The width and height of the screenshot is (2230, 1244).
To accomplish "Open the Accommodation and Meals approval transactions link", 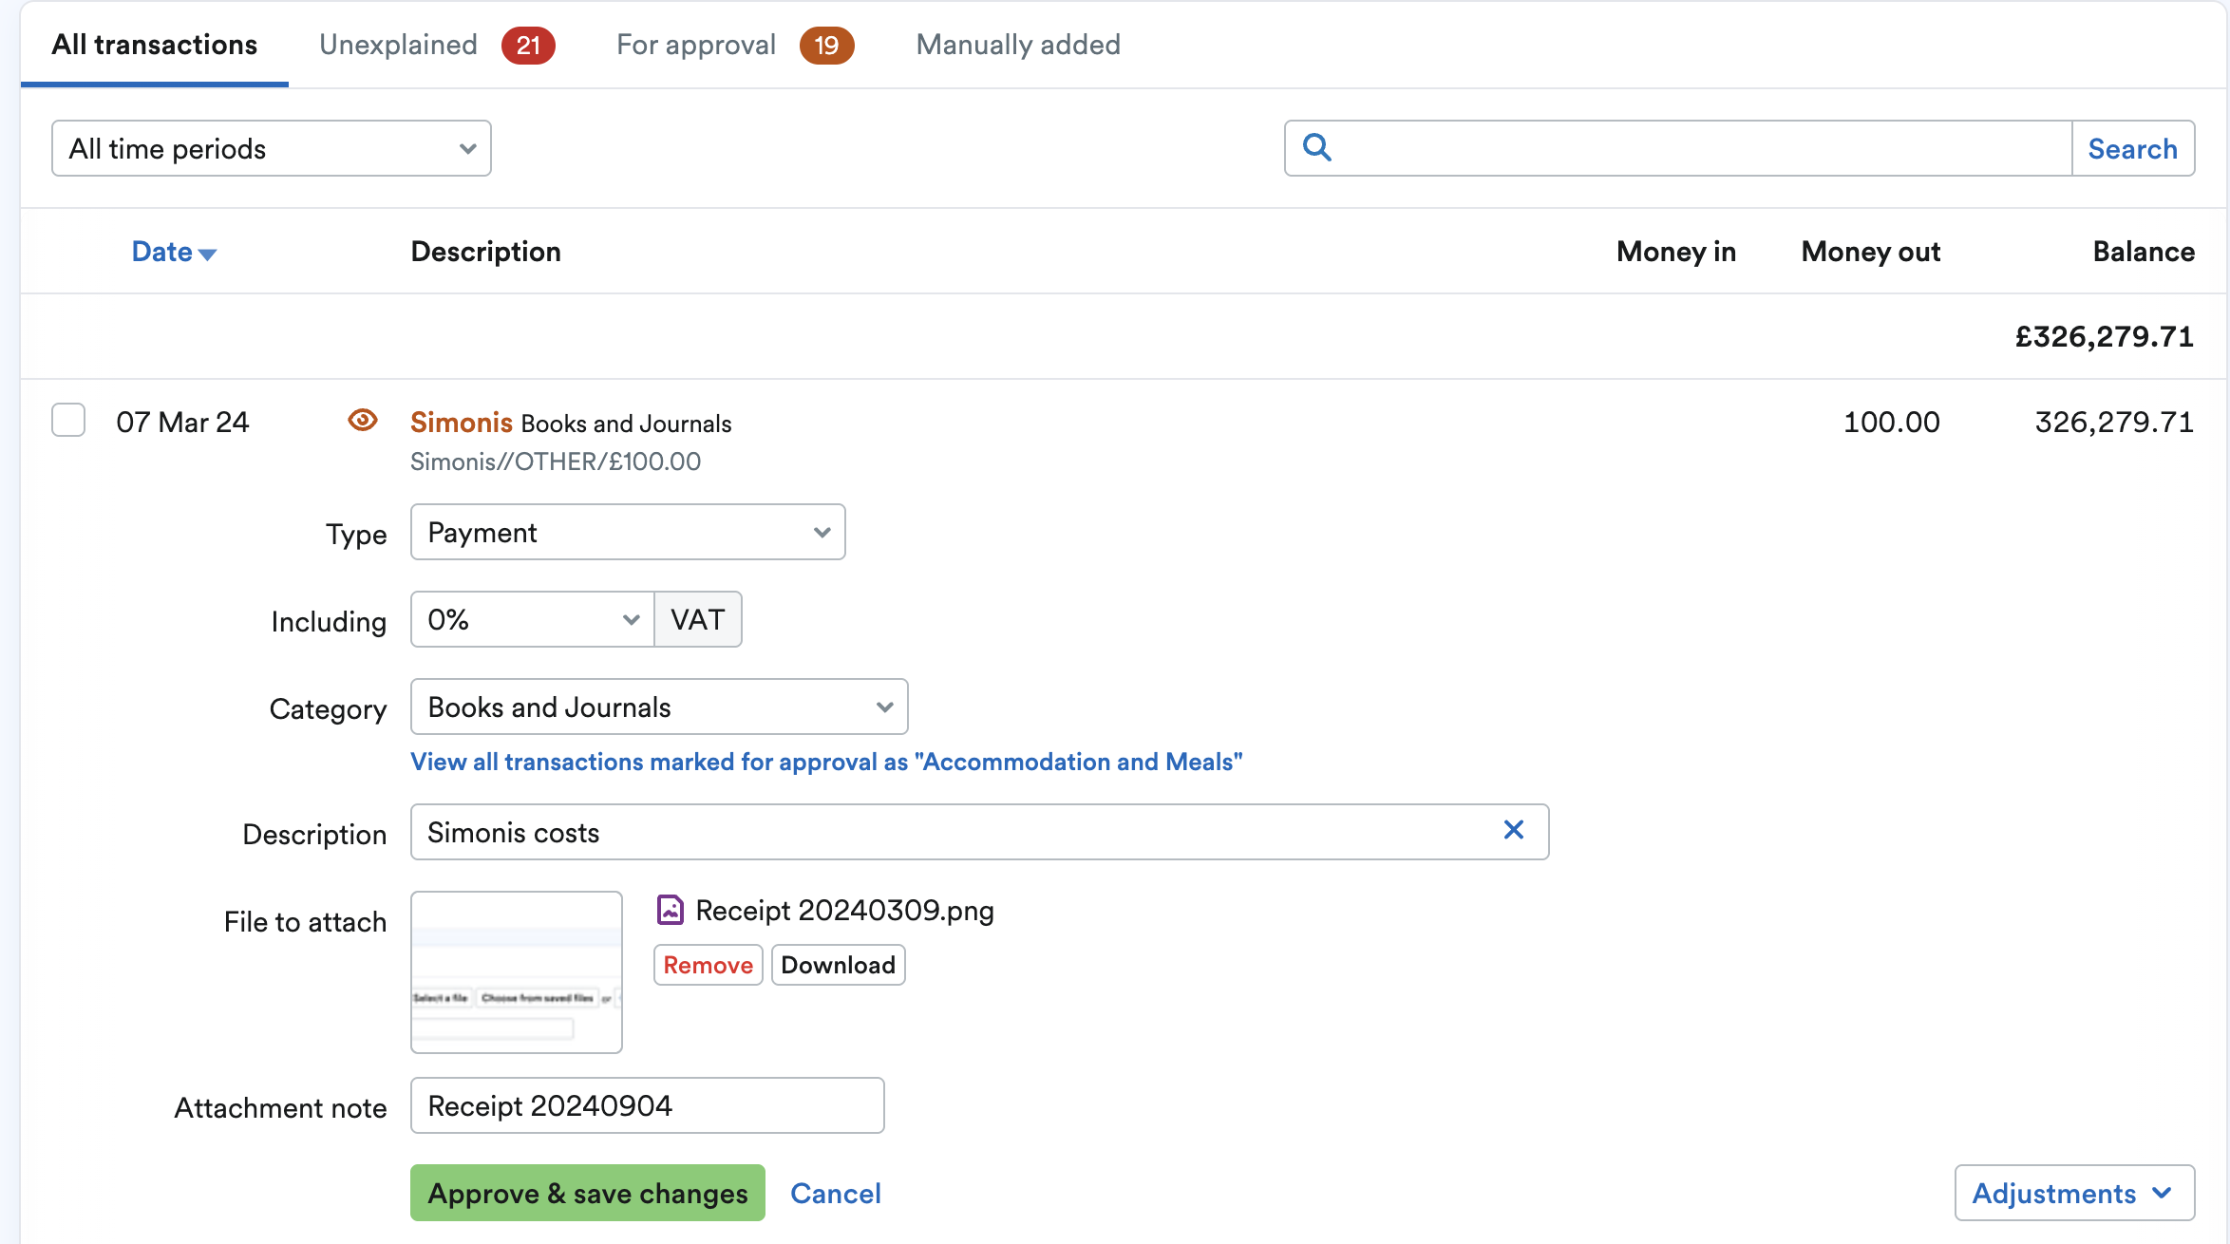I will point(826,762).
